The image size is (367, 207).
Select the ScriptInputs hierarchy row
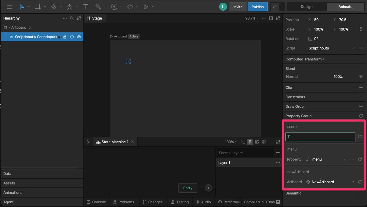pos(42,37)
